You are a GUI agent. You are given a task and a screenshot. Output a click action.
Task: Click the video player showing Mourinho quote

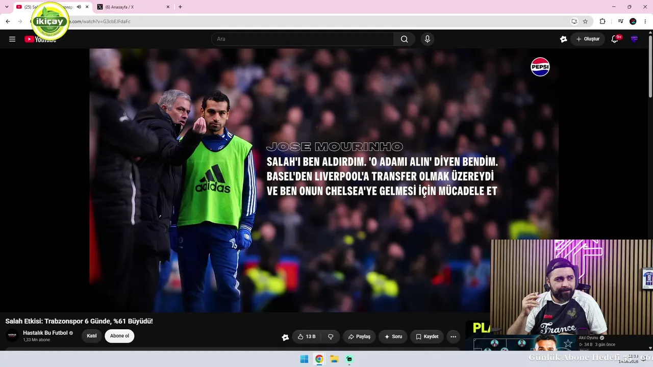[x=324, y=180]
